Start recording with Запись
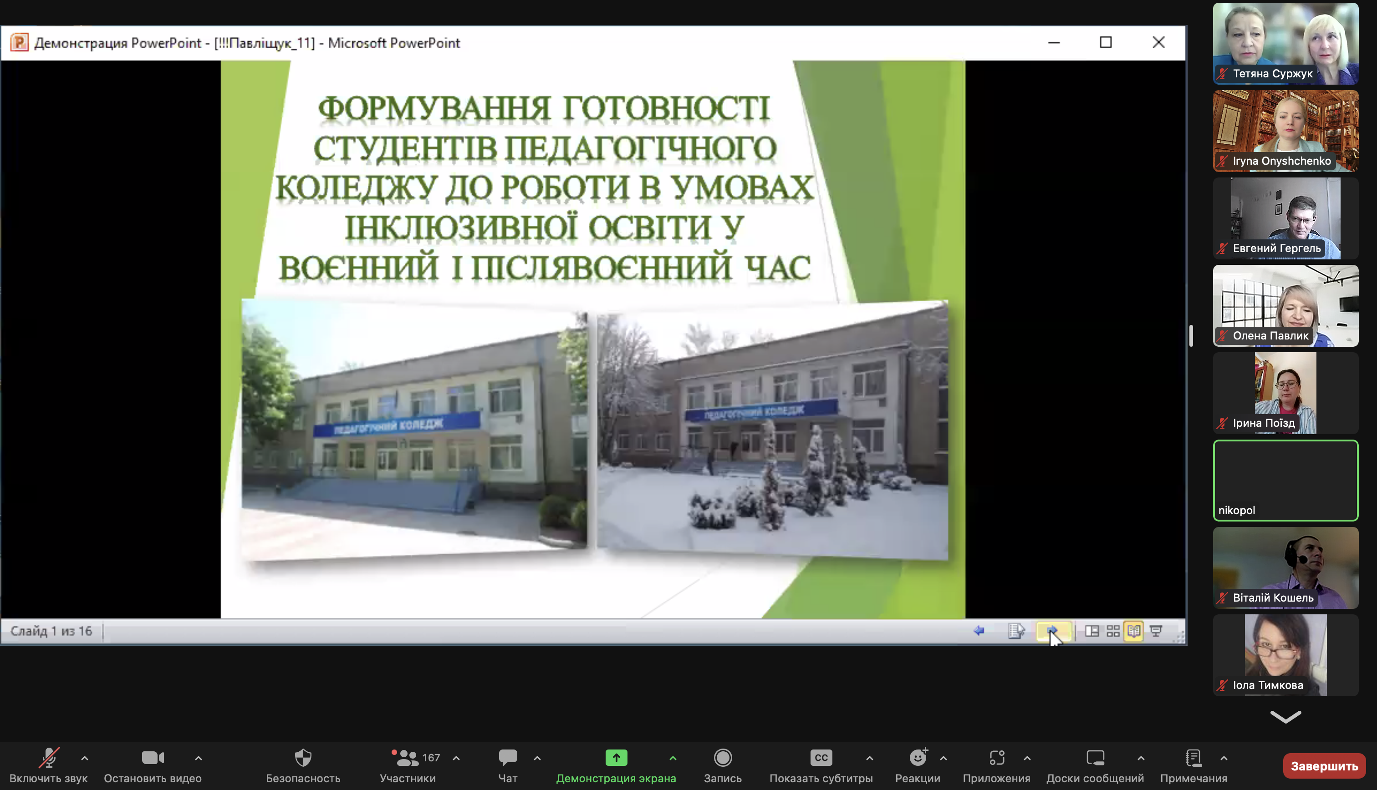Image resolution: width=1377 pixels, height=790 pixels. (723, 765)
